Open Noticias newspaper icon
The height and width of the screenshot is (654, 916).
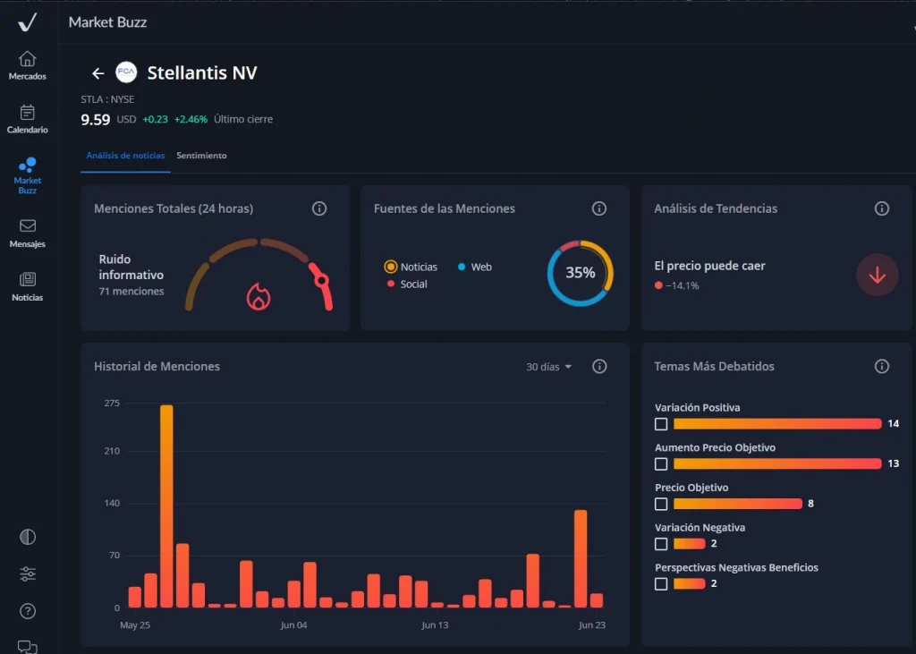tap(28, 279)
